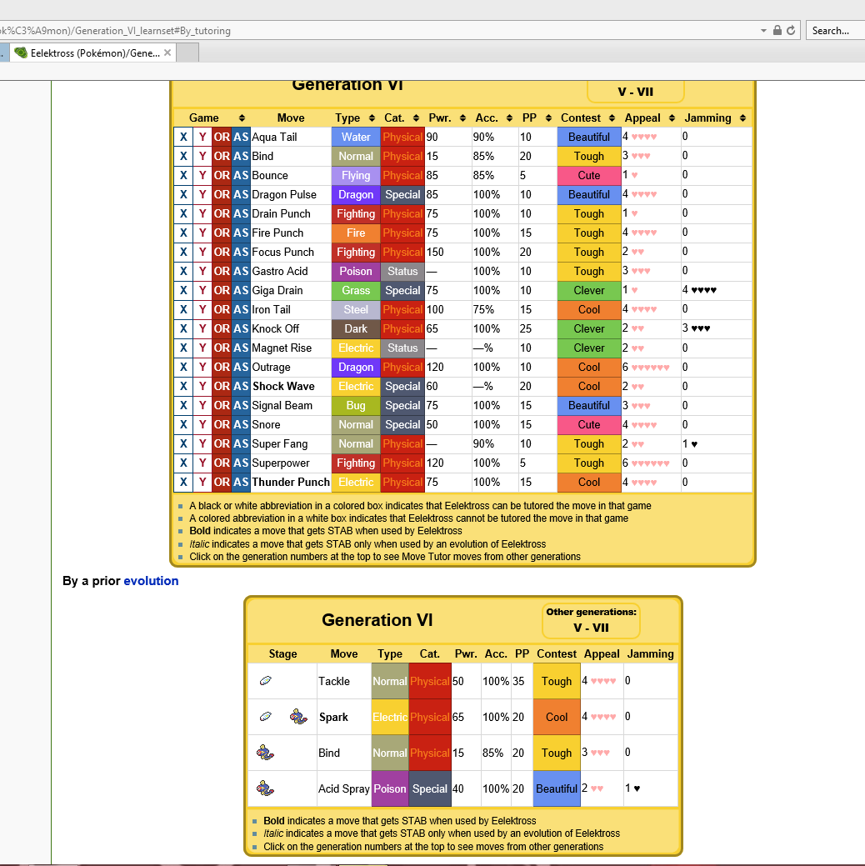Click the Bug type cell for Signal Beam
This screenshot has height=866, width=865.
[356, 405]
